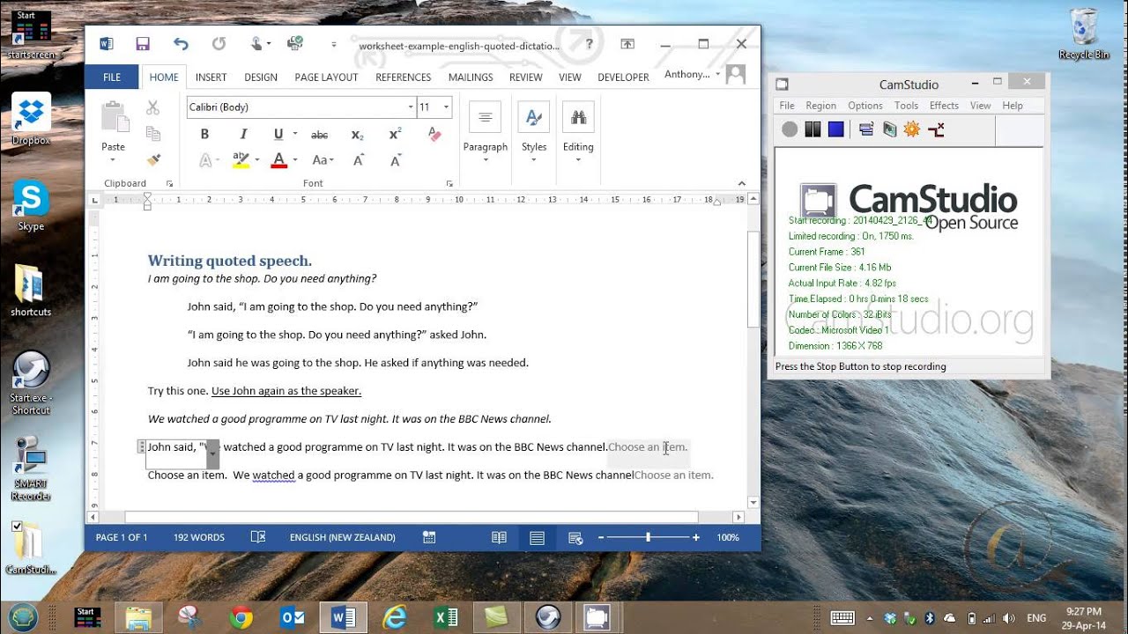The image size is (1128, 634).
Task: Click the Paste clipboard icon
Action: (x=114, y=117)
